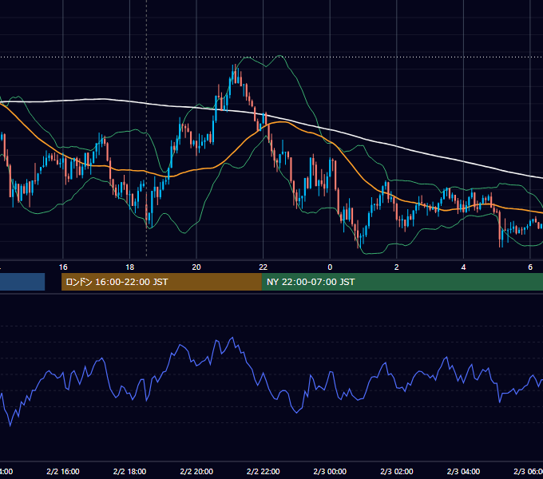Click the '2/3 02:00' date label on indicator axis
This screenshot has width=543, height=479.
pyautogui.click(x=397, y=471)
